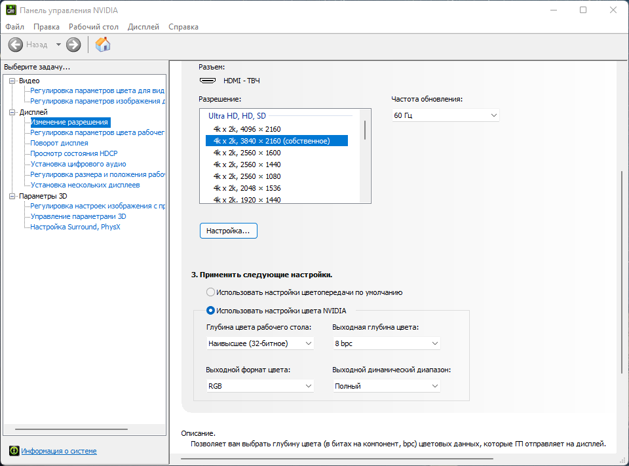Open Установка нескольких дисплеев task
Image resolution: width=629 pixels, height=466 pixels.
click(85, 185)
